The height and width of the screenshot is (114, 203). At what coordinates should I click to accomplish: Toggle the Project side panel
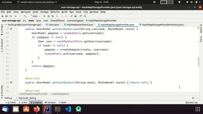click(2, 30)
